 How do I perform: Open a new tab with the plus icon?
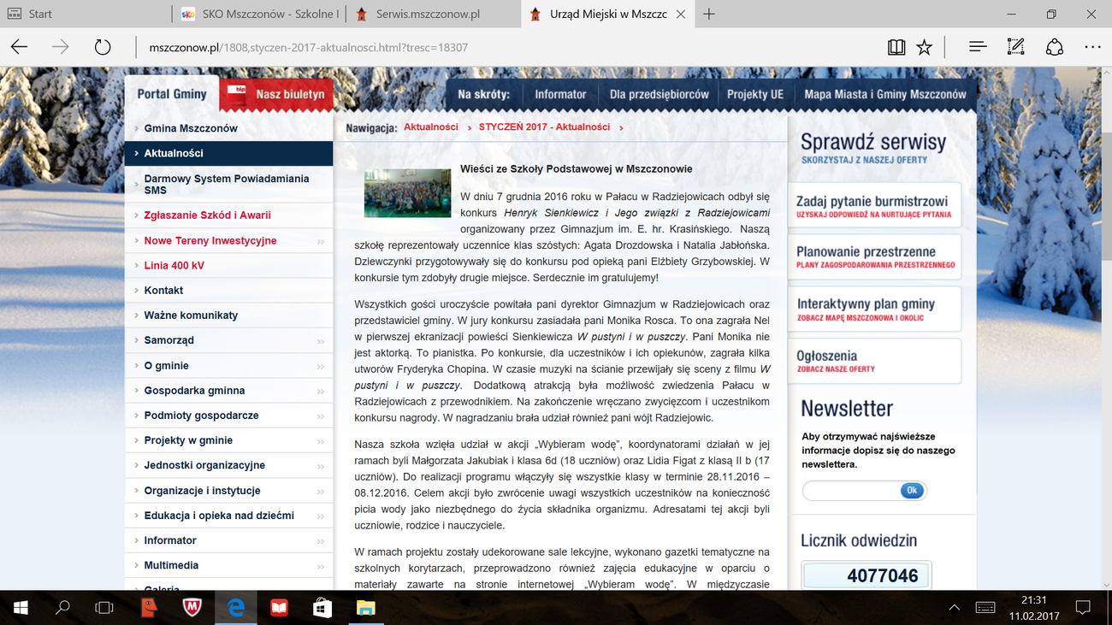point(709,14)
